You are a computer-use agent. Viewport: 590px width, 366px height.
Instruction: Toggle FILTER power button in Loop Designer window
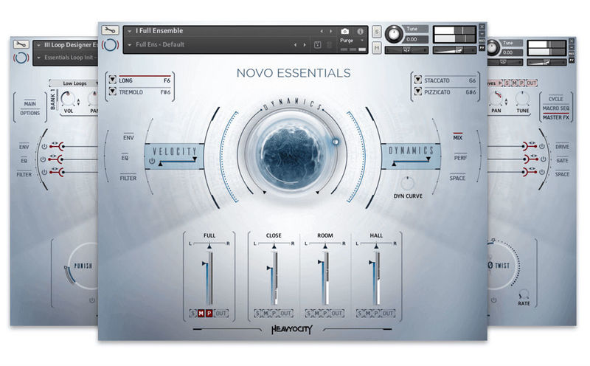[44, 172]
